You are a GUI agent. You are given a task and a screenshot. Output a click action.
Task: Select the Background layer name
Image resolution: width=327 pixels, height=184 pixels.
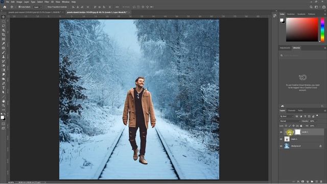296,146
